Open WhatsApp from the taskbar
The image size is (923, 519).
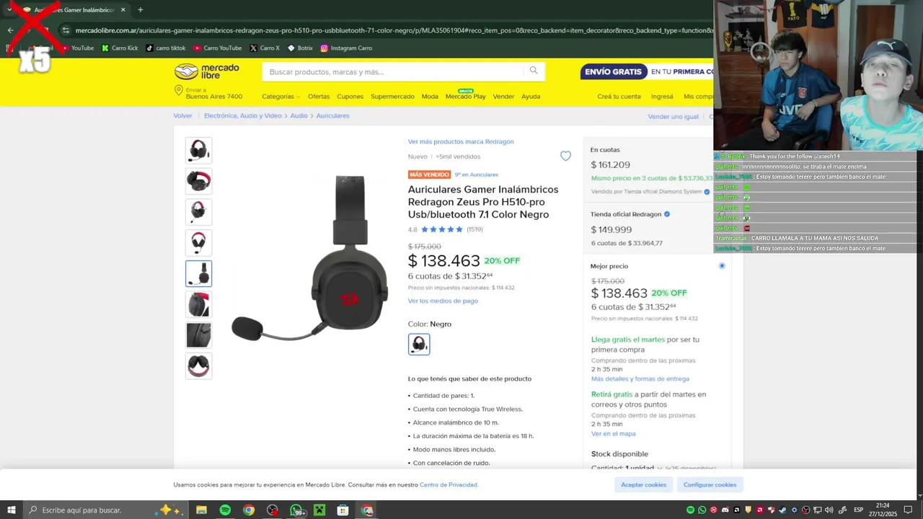coord(296,510)
